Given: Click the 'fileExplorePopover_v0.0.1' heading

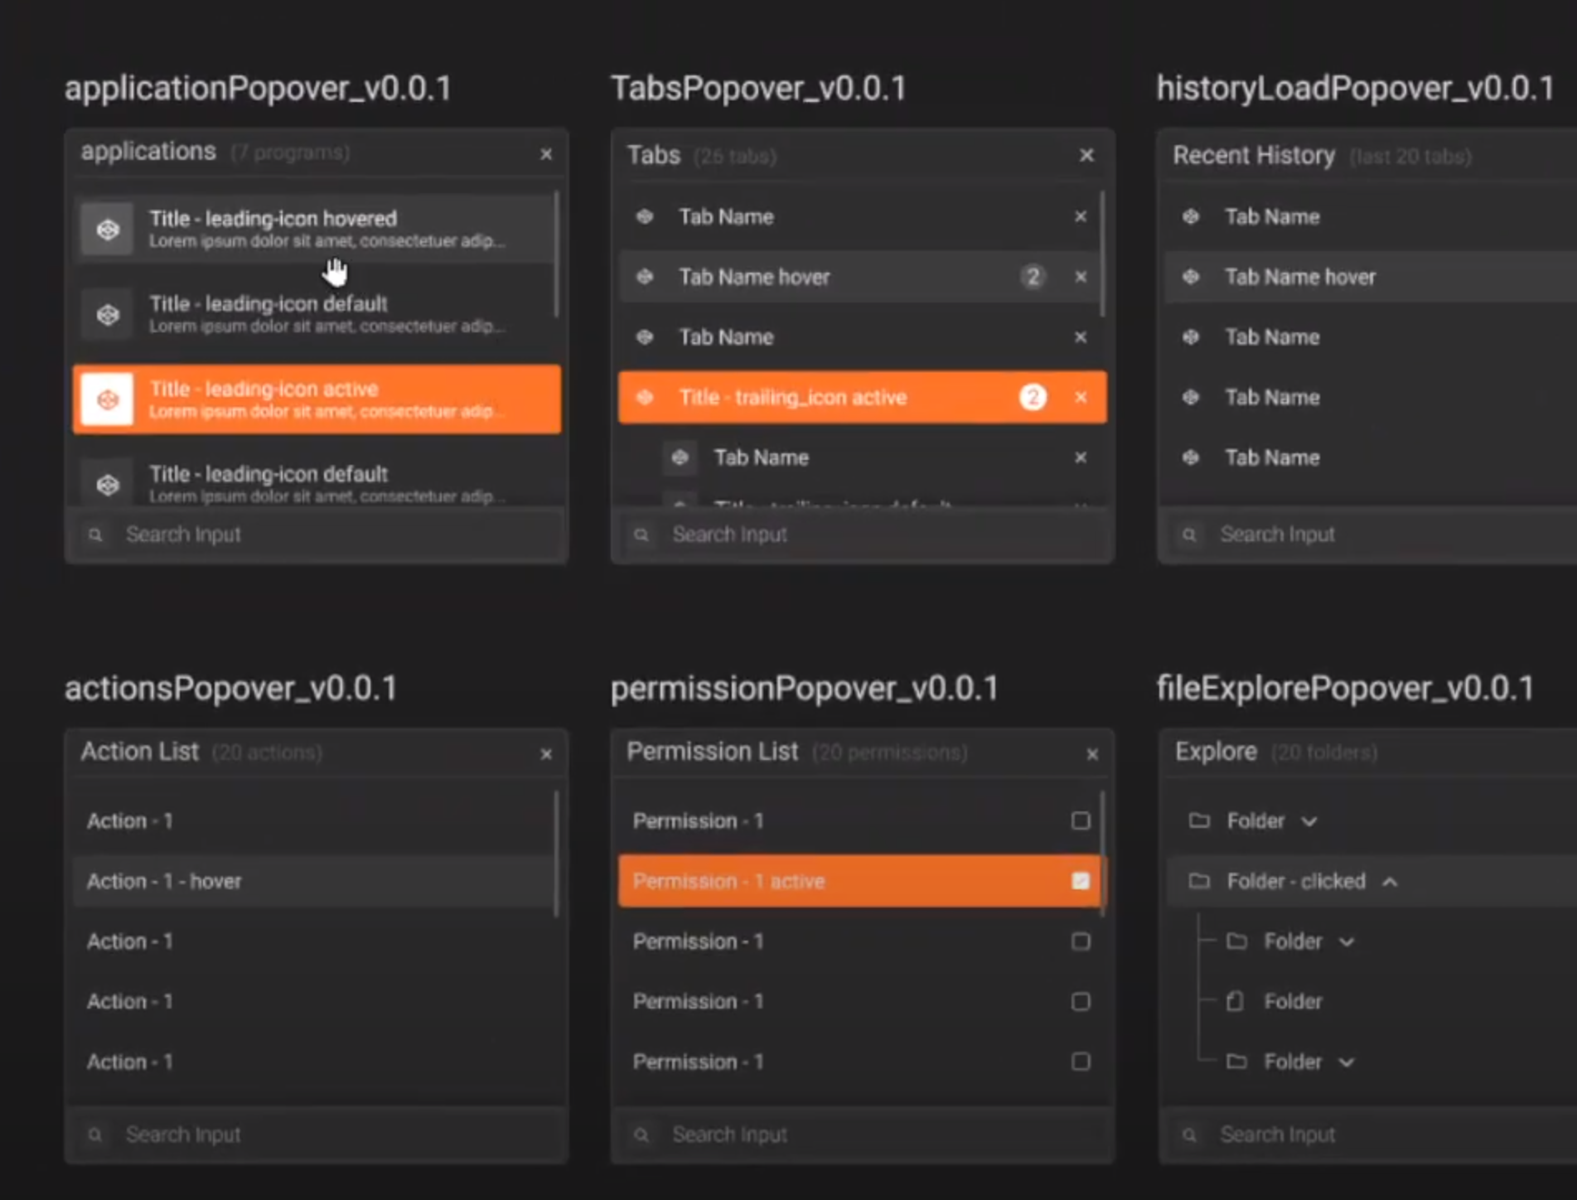Looking at the screenshot, I should point(1345,689).
